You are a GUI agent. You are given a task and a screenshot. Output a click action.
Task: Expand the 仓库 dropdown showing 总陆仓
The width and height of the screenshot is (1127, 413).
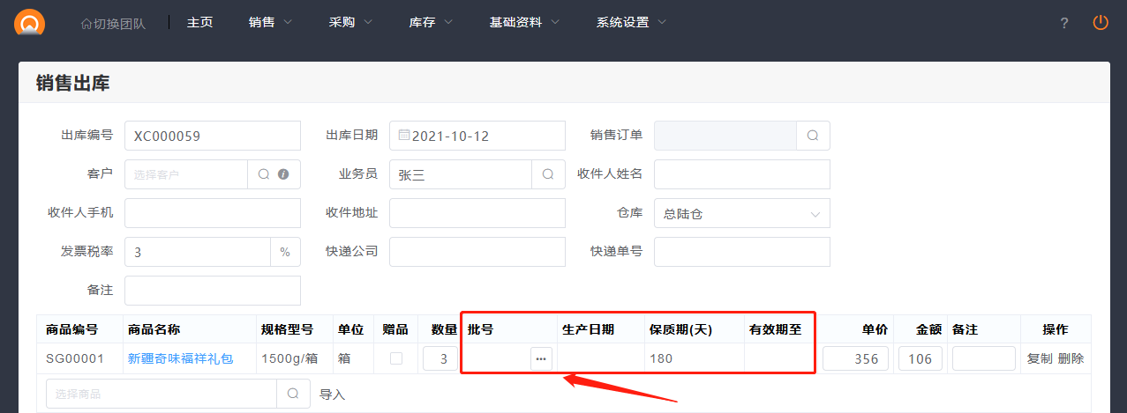click(x=741, y=213)
